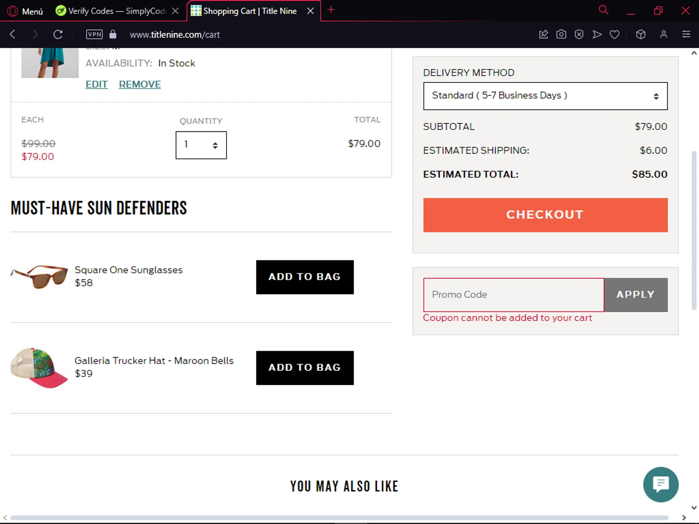
Task: Click Galleria Trucker Hat - Maroon Bells name
Action: (x=154, y=361)
